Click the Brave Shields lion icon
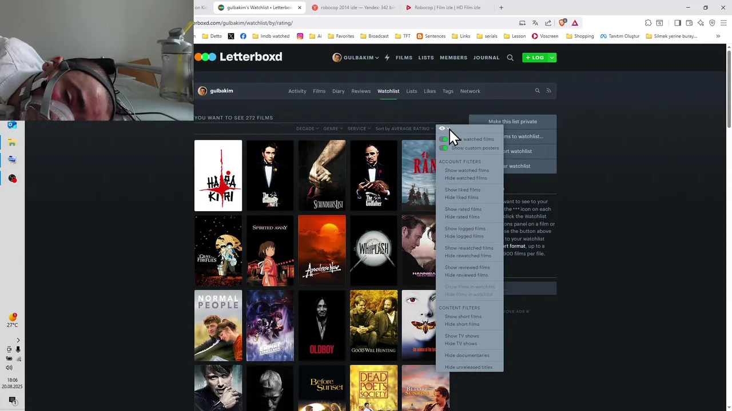Viewport: 732px width, 411px height. (x=562, y=23)
